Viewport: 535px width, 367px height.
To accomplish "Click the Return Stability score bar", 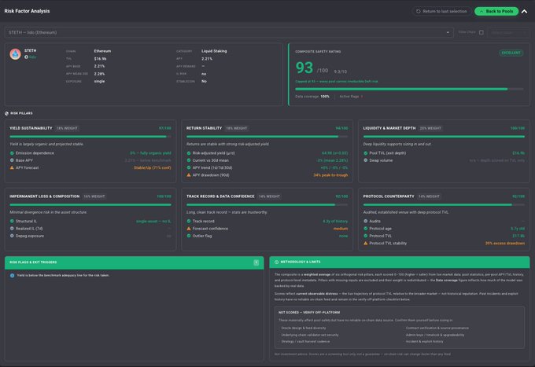I will point(267,137).
